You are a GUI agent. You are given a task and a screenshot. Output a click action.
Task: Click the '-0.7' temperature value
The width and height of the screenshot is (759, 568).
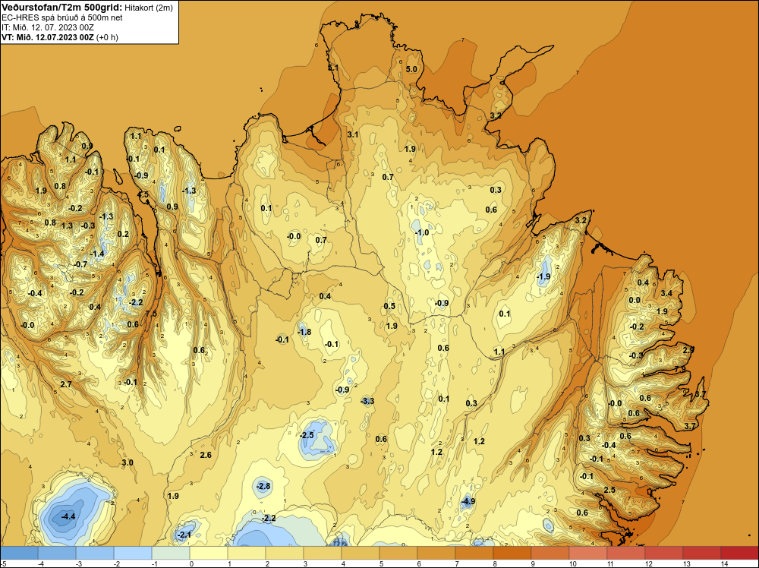81,264
